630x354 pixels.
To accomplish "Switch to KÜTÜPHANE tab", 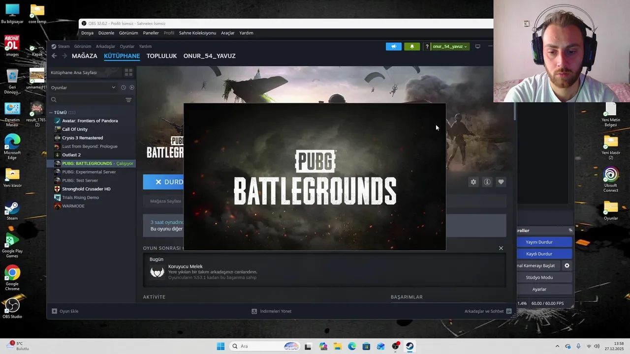I will [x=122, y=56].
